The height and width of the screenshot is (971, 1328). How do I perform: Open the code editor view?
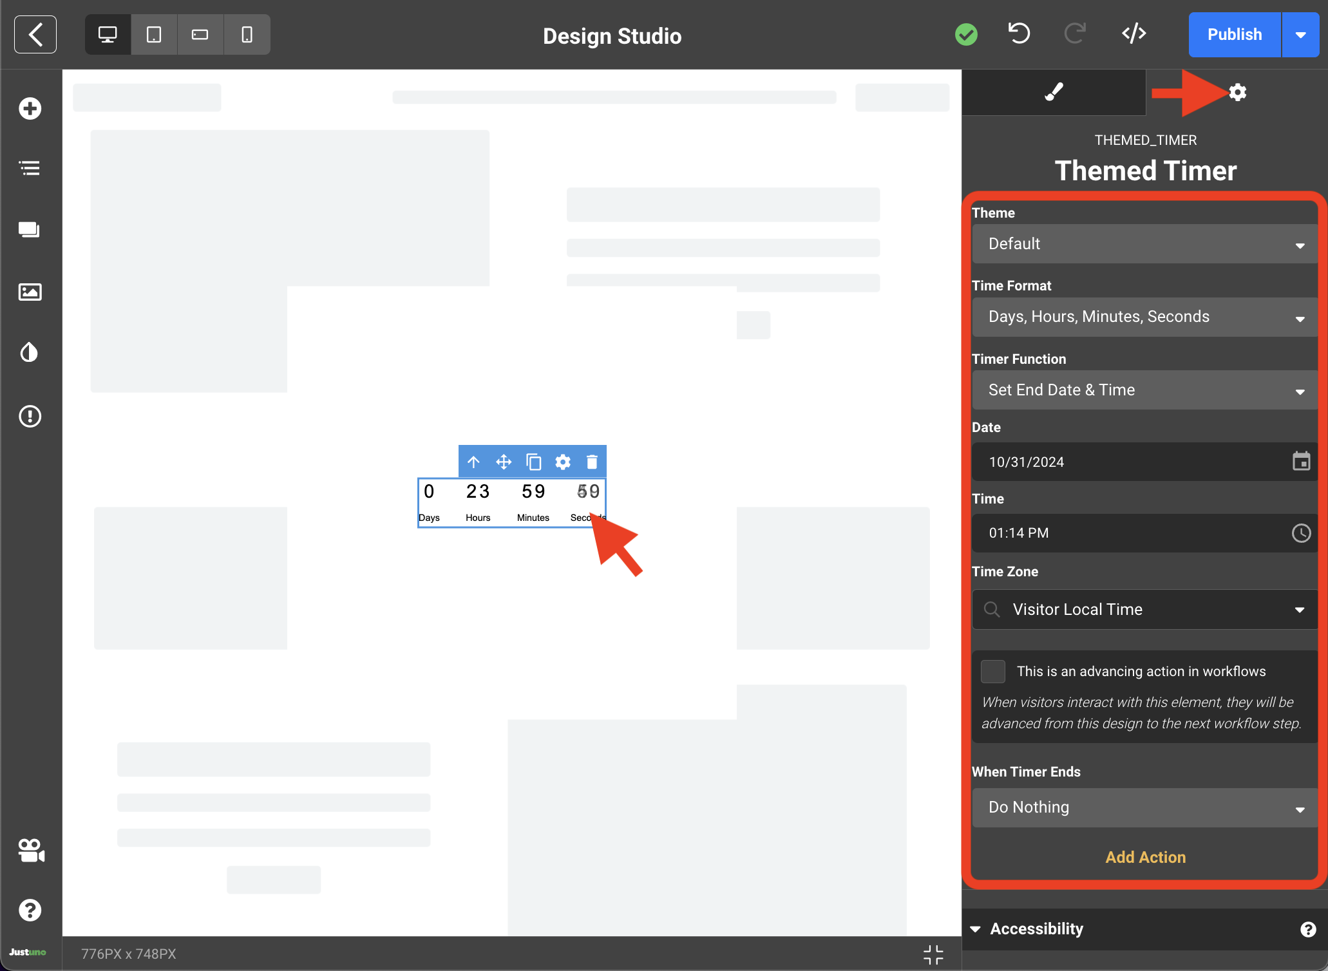(x=1134, y=33)
